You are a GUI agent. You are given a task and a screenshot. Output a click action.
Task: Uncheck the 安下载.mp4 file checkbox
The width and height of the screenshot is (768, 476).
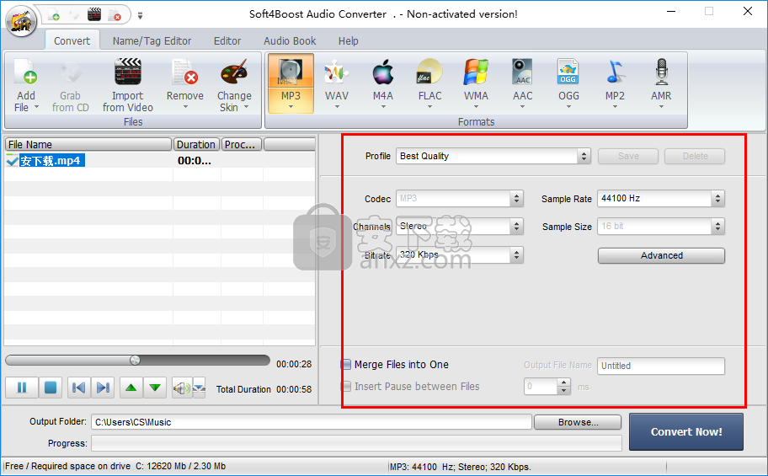[x=12, y=160]
